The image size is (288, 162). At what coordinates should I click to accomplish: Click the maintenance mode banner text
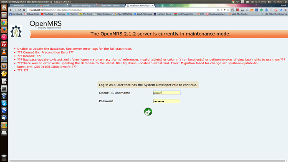pyautogui.click(x=160, y=34)
